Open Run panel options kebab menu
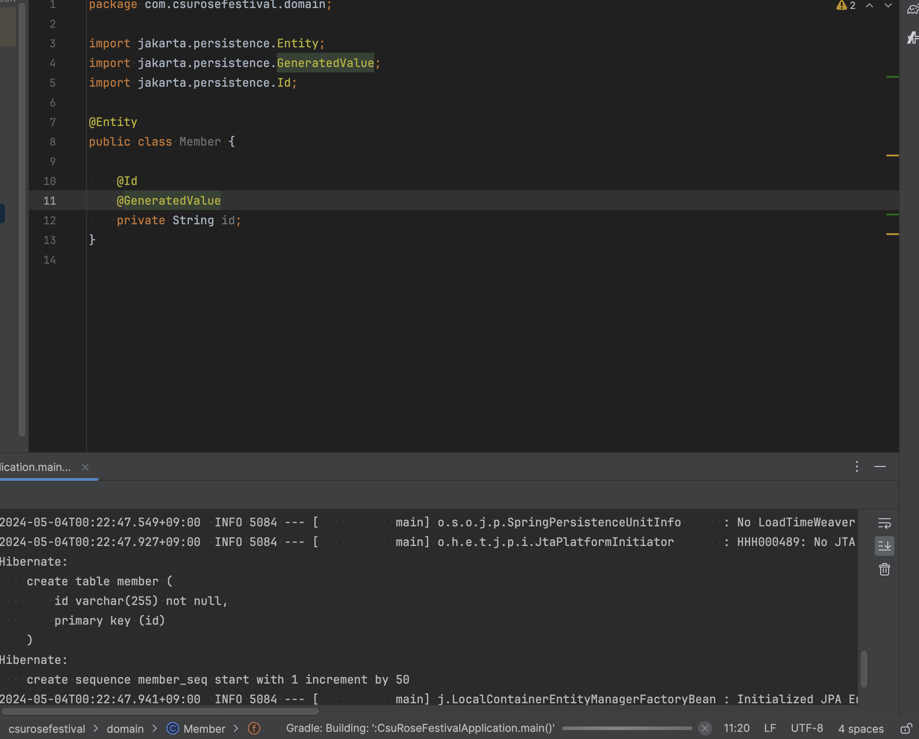919x739 pixels. [x=856, y=466]
